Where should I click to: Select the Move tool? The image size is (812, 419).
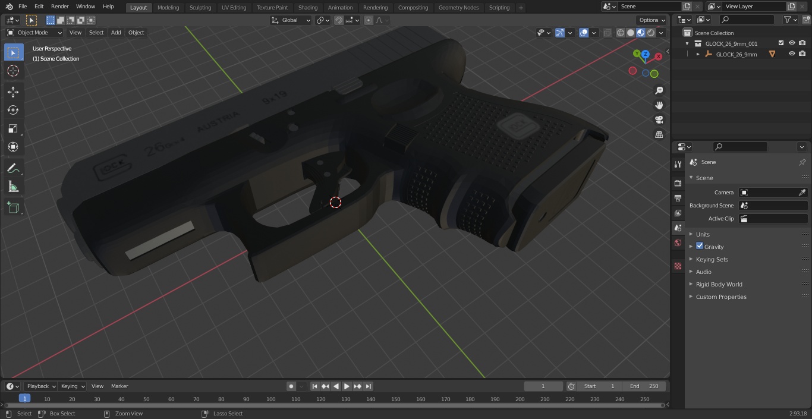13,92
